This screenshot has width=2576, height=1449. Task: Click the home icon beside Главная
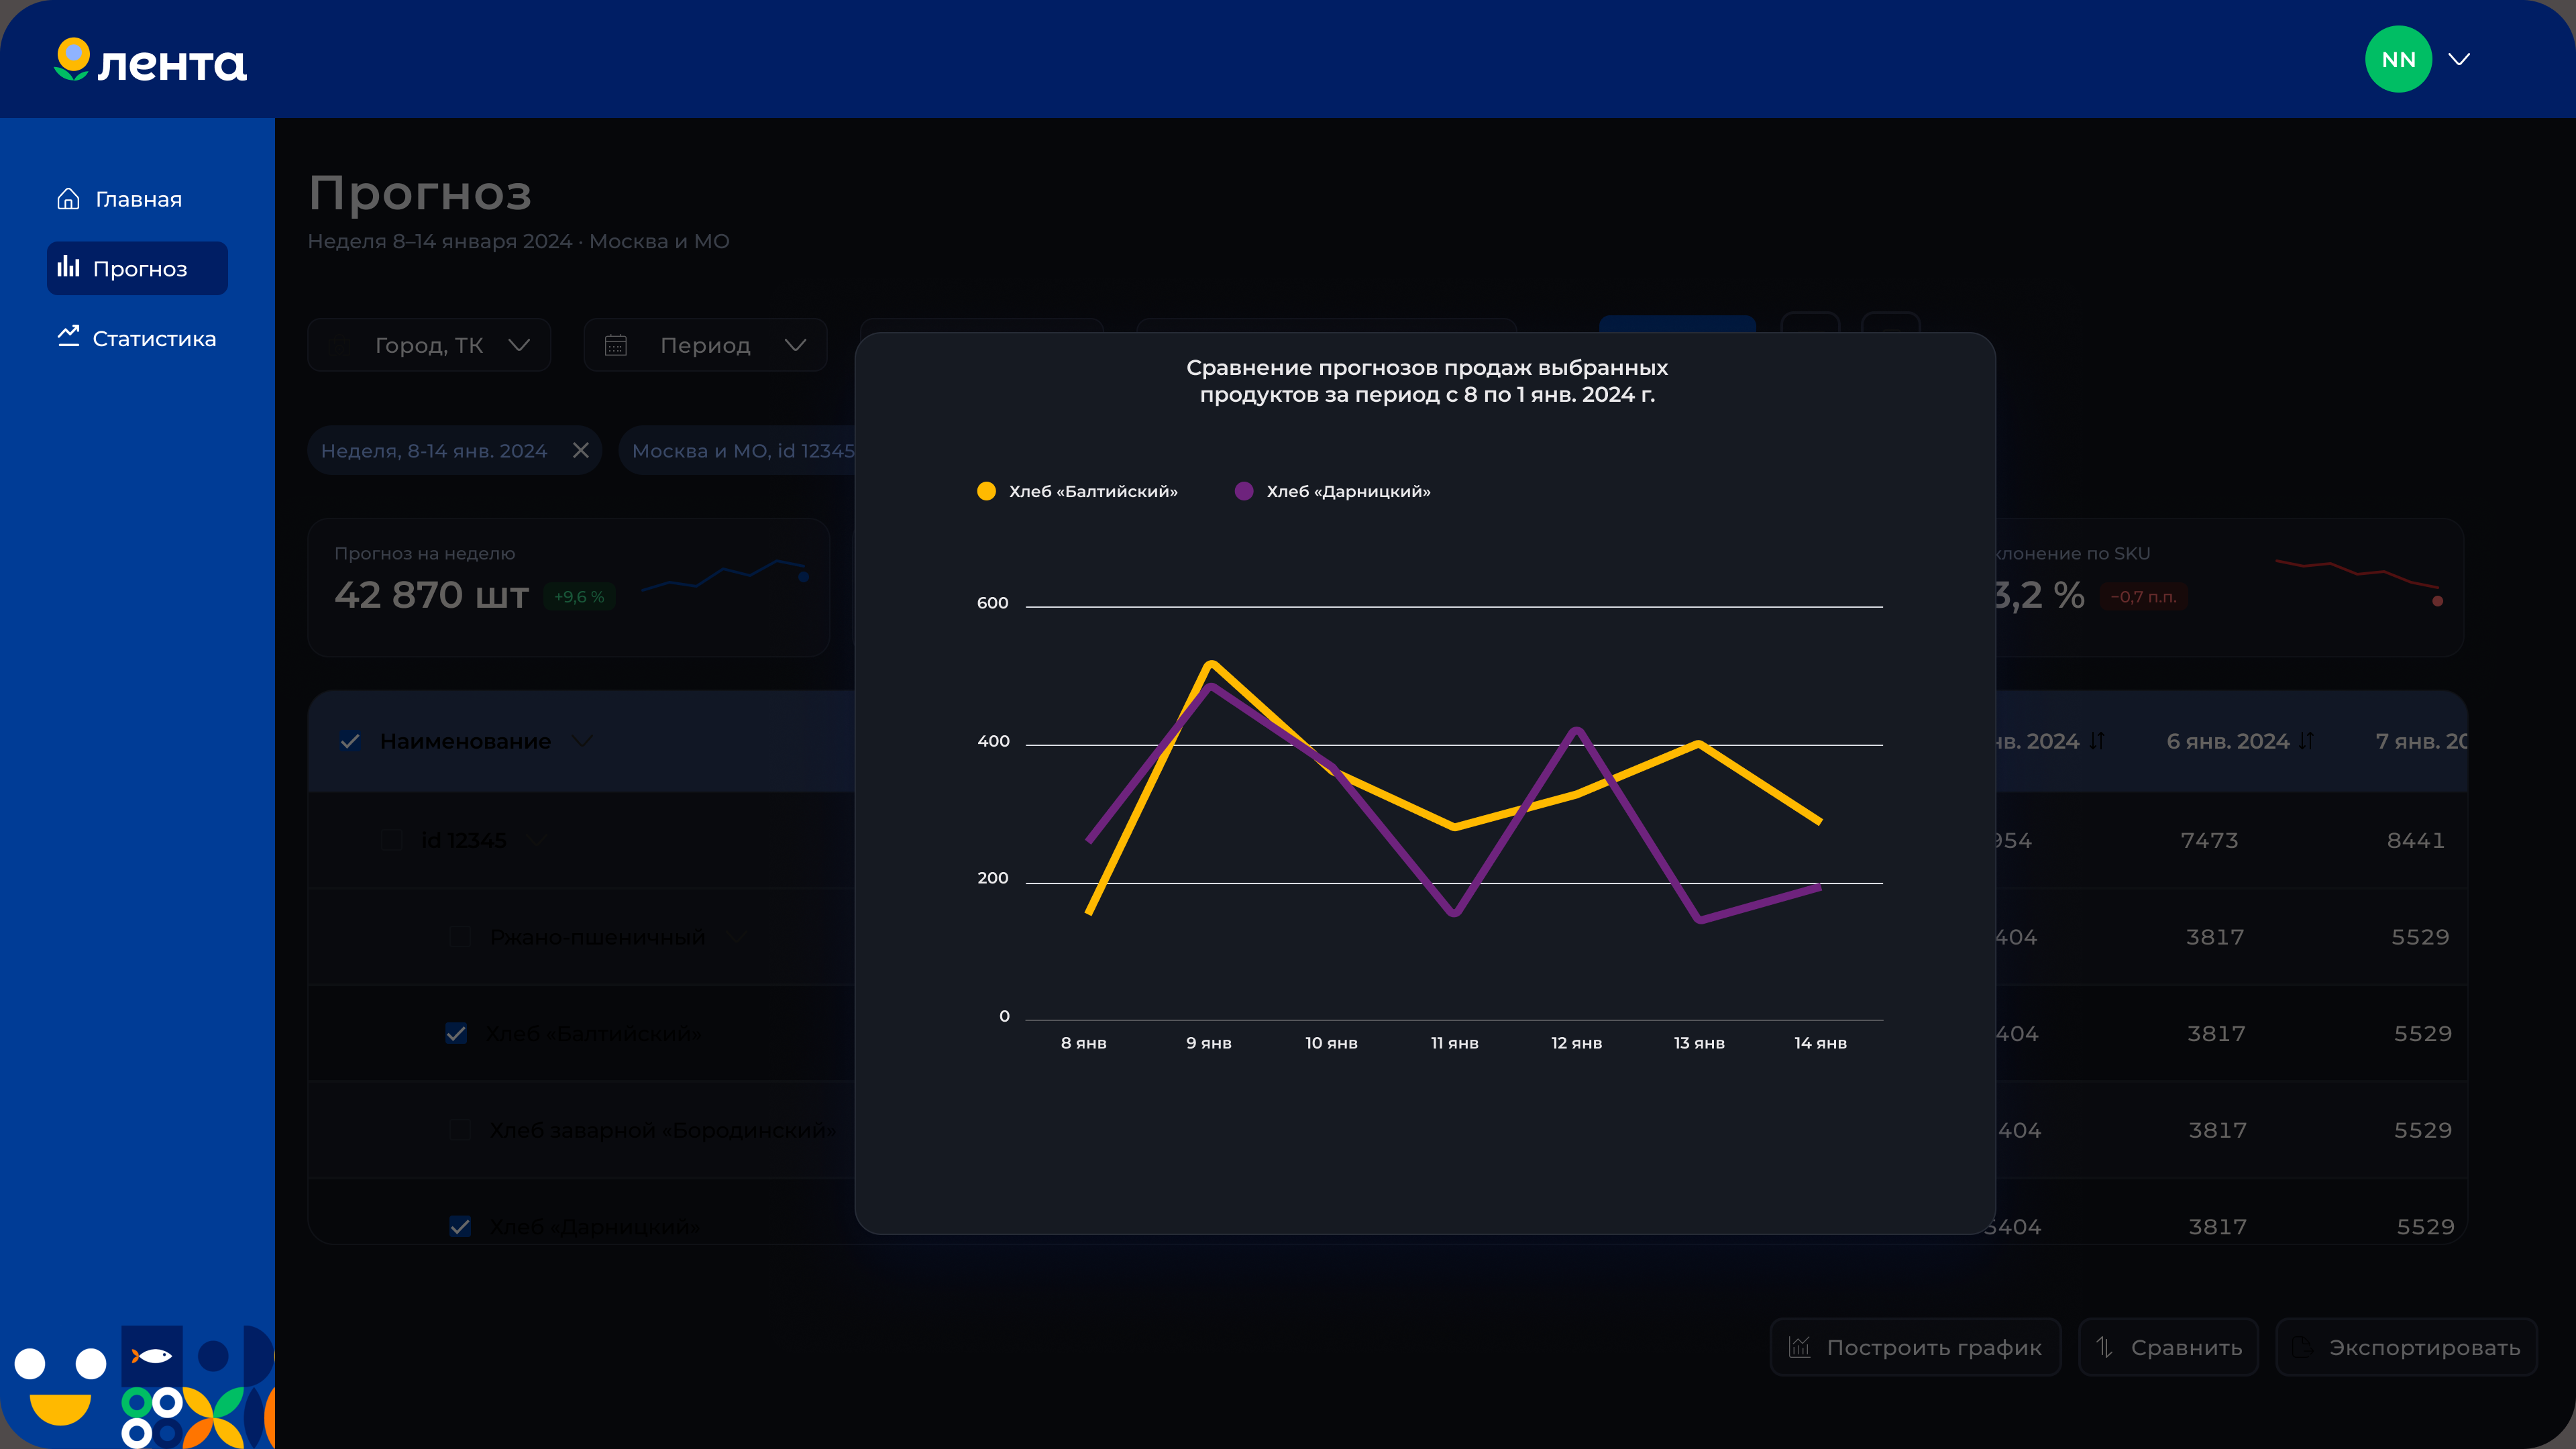(x=68, y=198)
